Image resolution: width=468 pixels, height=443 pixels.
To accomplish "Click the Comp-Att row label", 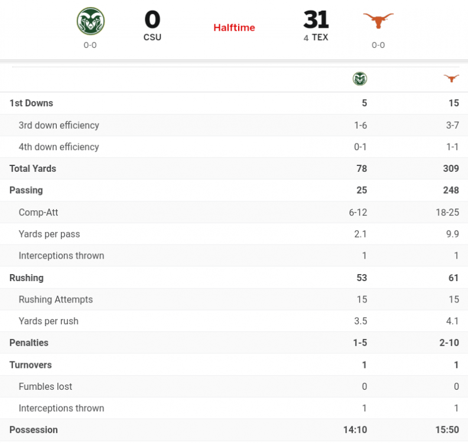I will click(x=38, y=213).
